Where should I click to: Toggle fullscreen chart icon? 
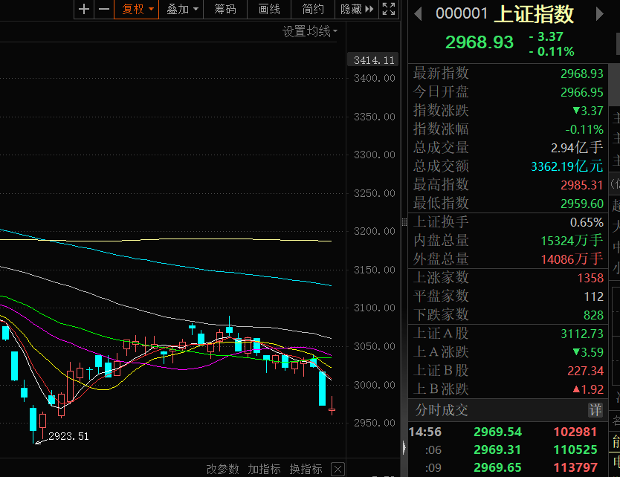pyautogui.click(x=389, y=9)
